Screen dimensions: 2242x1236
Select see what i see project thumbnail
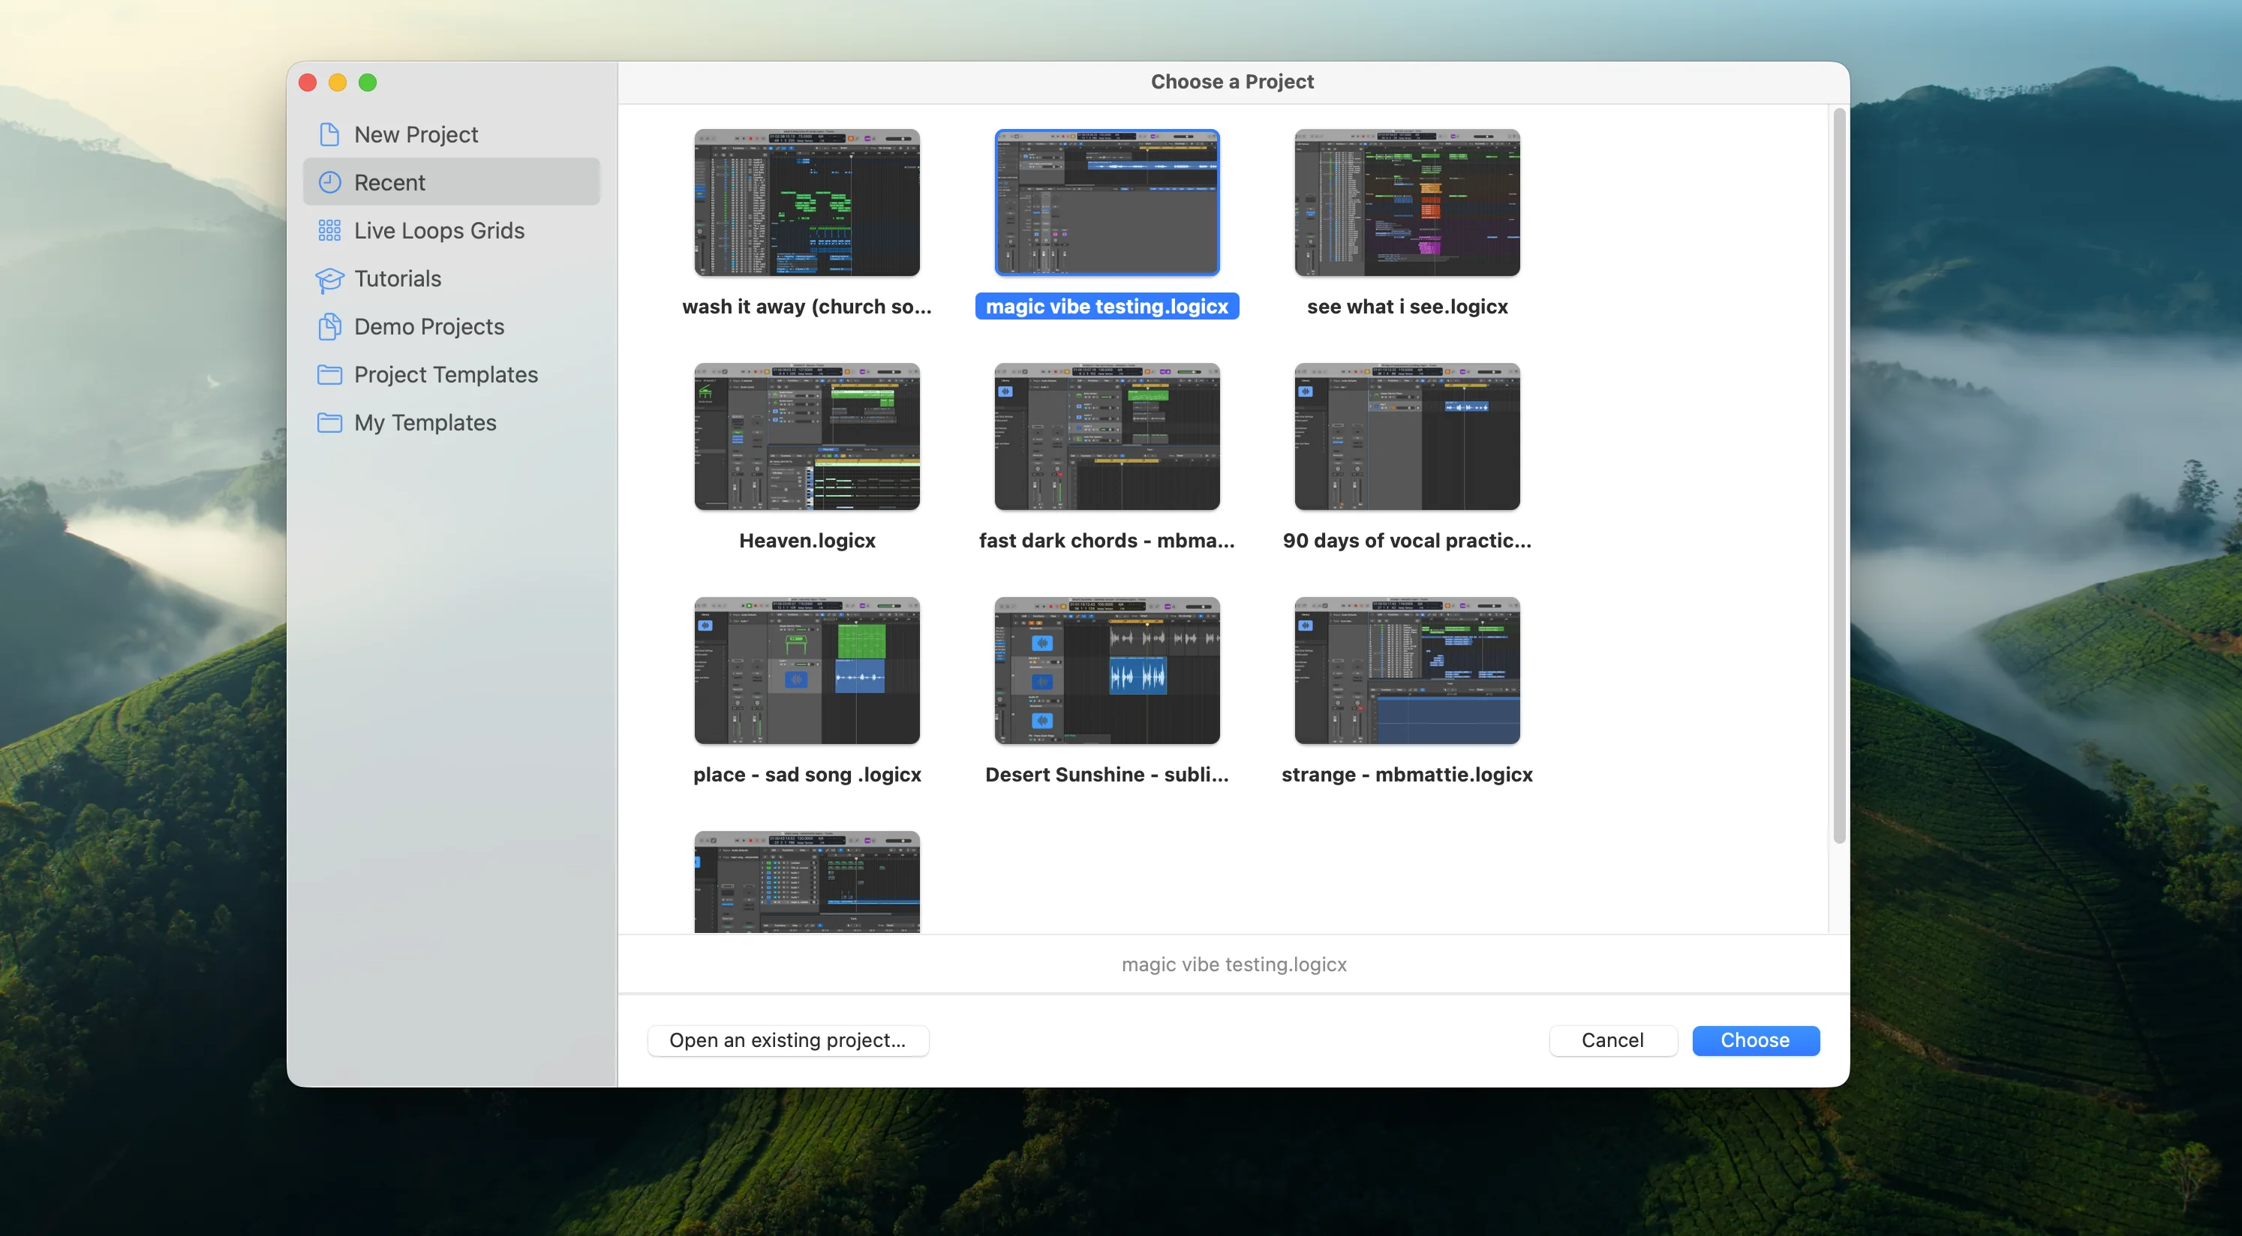coord(1406,202)
